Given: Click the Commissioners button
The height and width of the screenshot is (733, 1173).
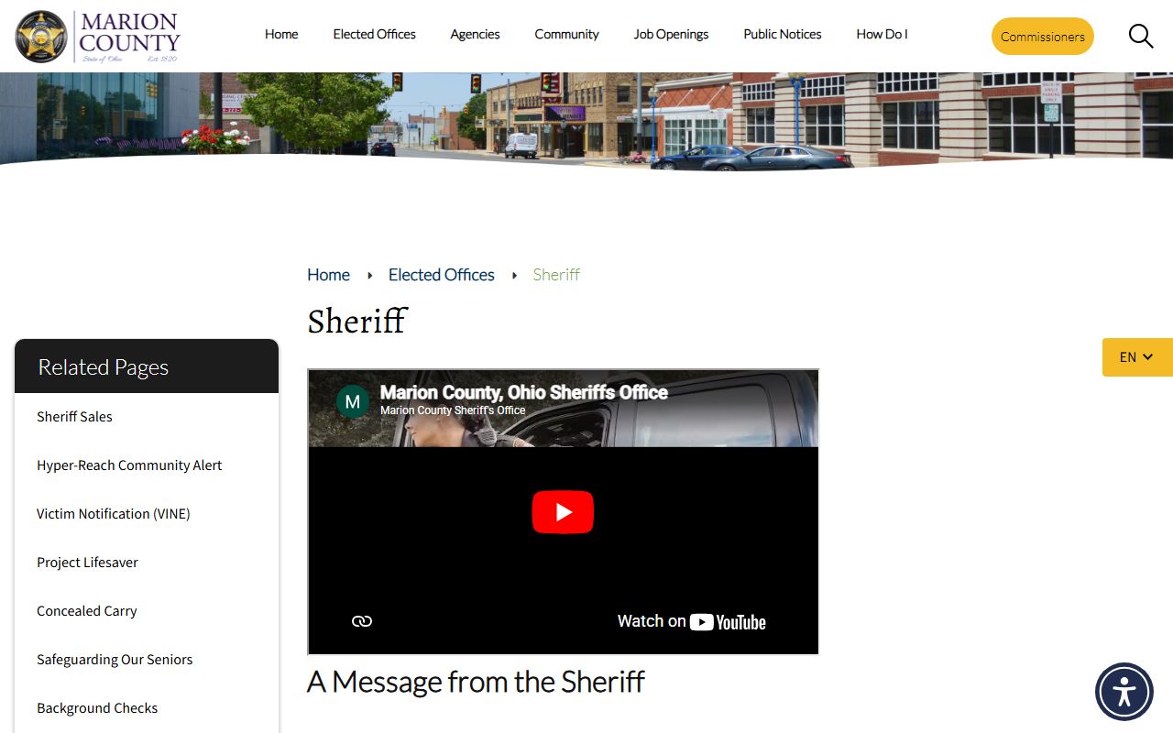Looking at the screenshot, I should point(1043,37).
